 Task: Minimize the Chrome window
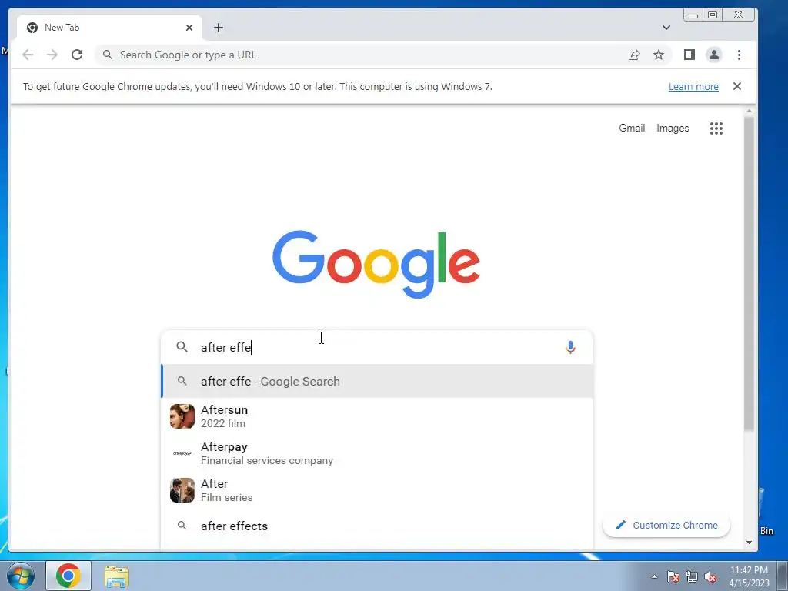coord(693,15)
